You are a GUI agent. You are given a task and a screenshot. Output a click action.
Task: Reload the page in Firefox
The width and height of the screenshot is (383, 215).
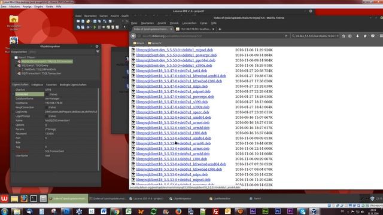(x=286, y=36)
